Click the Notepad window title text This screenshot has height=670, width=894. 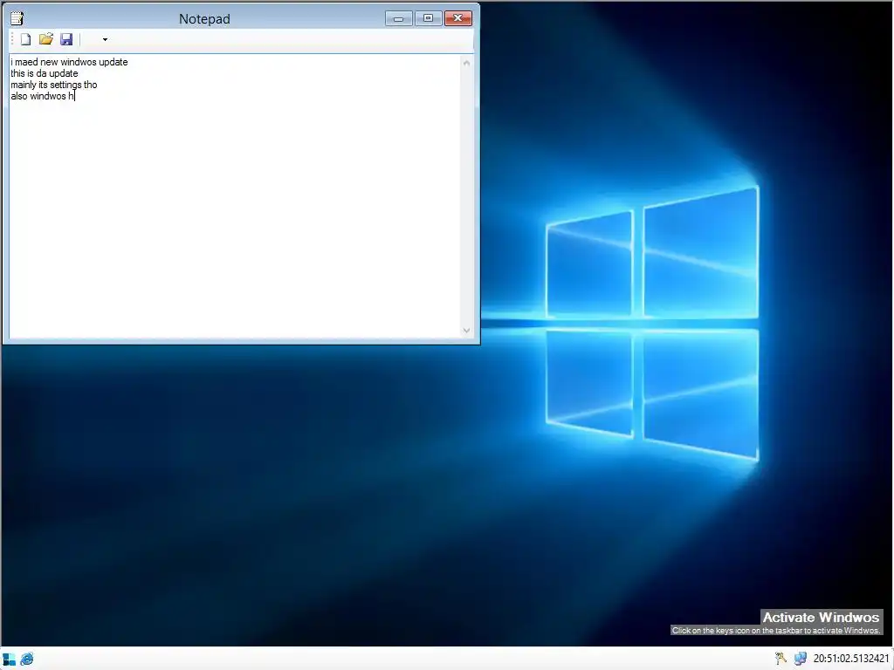pyautogui.click(x=204, y=19)
